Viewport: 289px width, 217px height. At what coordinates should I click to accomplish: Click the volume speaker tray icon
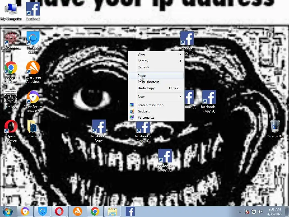[260, 212]
